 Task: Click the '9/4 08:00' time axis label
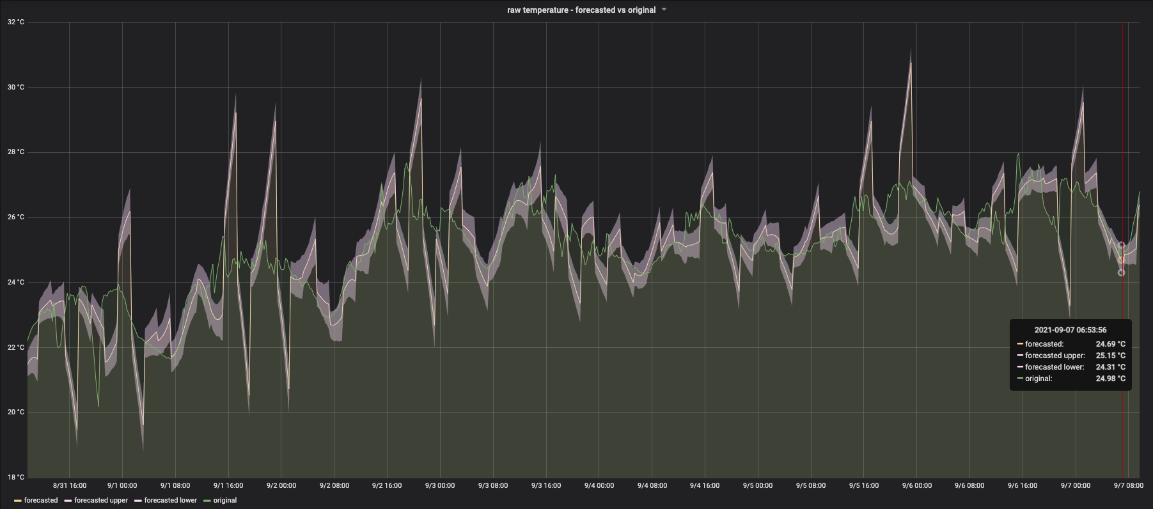(652, 486)
